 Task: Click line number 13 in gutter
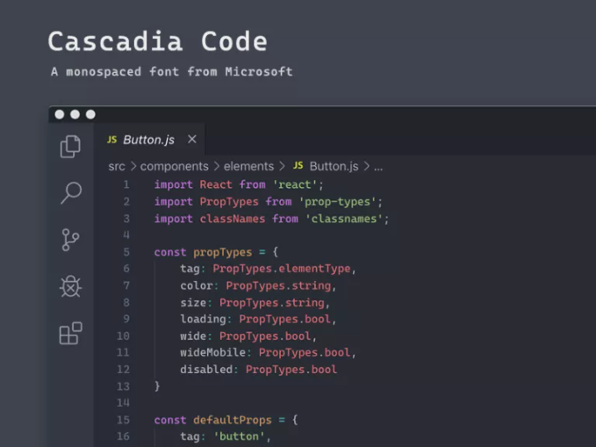tap(123, 386)
